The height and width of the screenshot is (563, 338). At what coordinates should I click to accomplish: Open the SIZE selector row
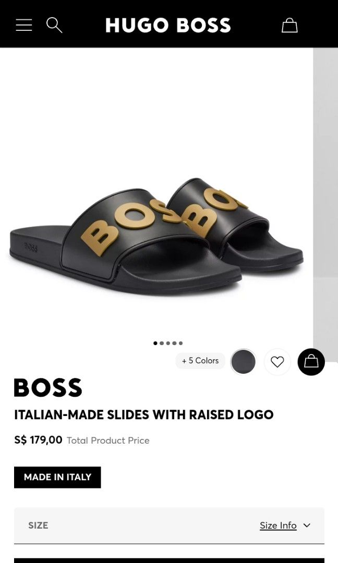click(169, 525)
